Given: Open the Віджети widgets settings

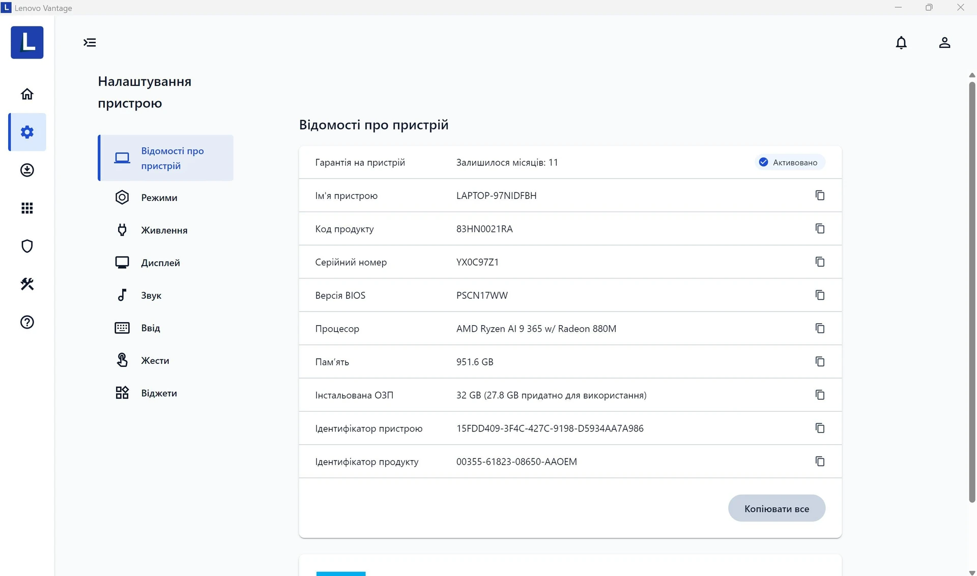Looking at the screenshot, I should click(166, 393).
